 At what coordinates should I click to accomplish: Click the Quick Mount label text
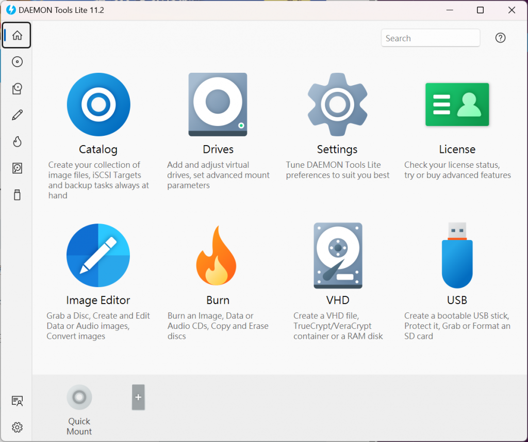[79, 426]
